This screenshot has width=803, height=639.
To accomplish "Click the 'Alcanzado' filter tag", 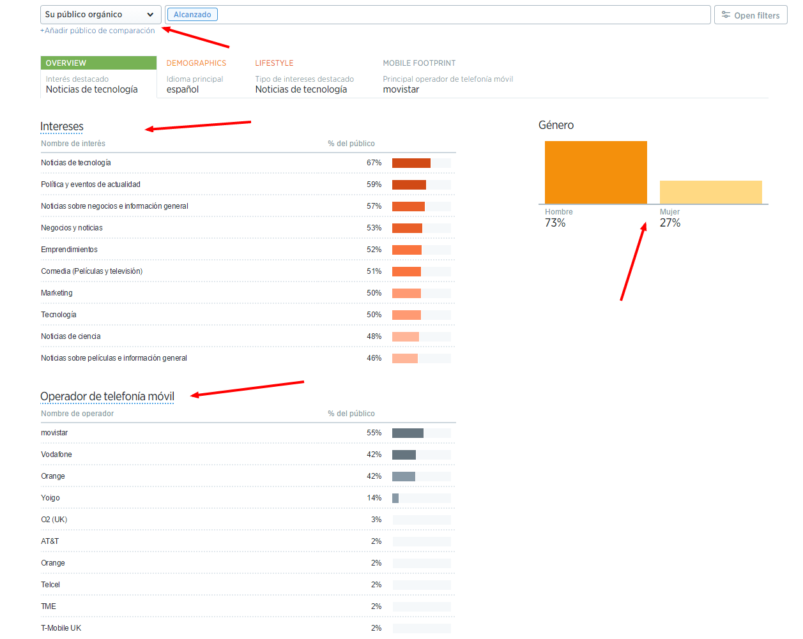I will (x=192, y=15).
